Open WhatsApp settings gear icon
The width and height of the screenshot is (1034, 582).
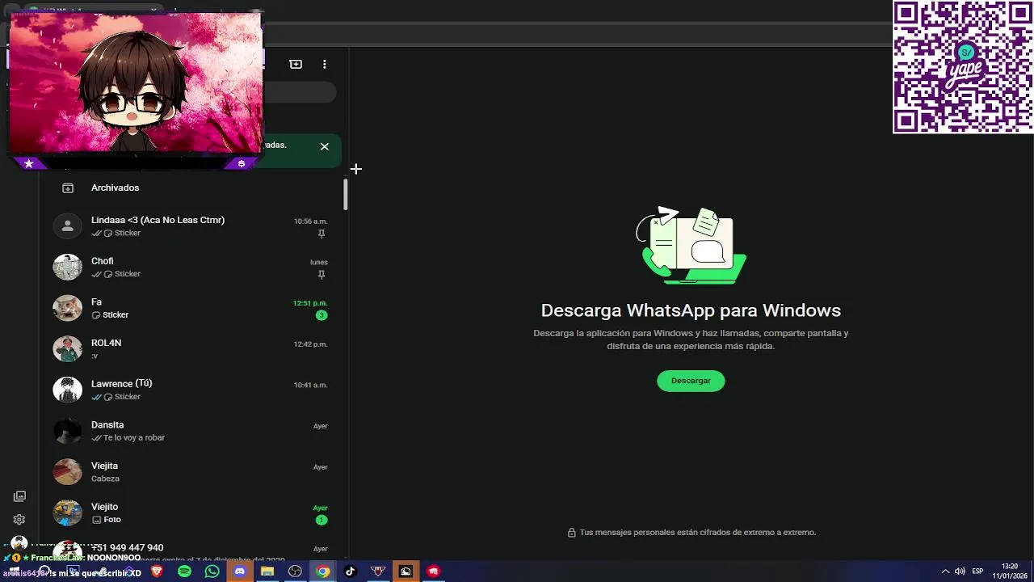[19, 520]
